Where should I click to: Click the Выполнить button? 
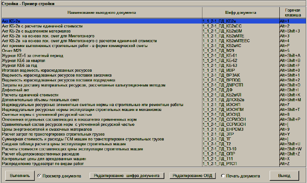click(20, 176)
